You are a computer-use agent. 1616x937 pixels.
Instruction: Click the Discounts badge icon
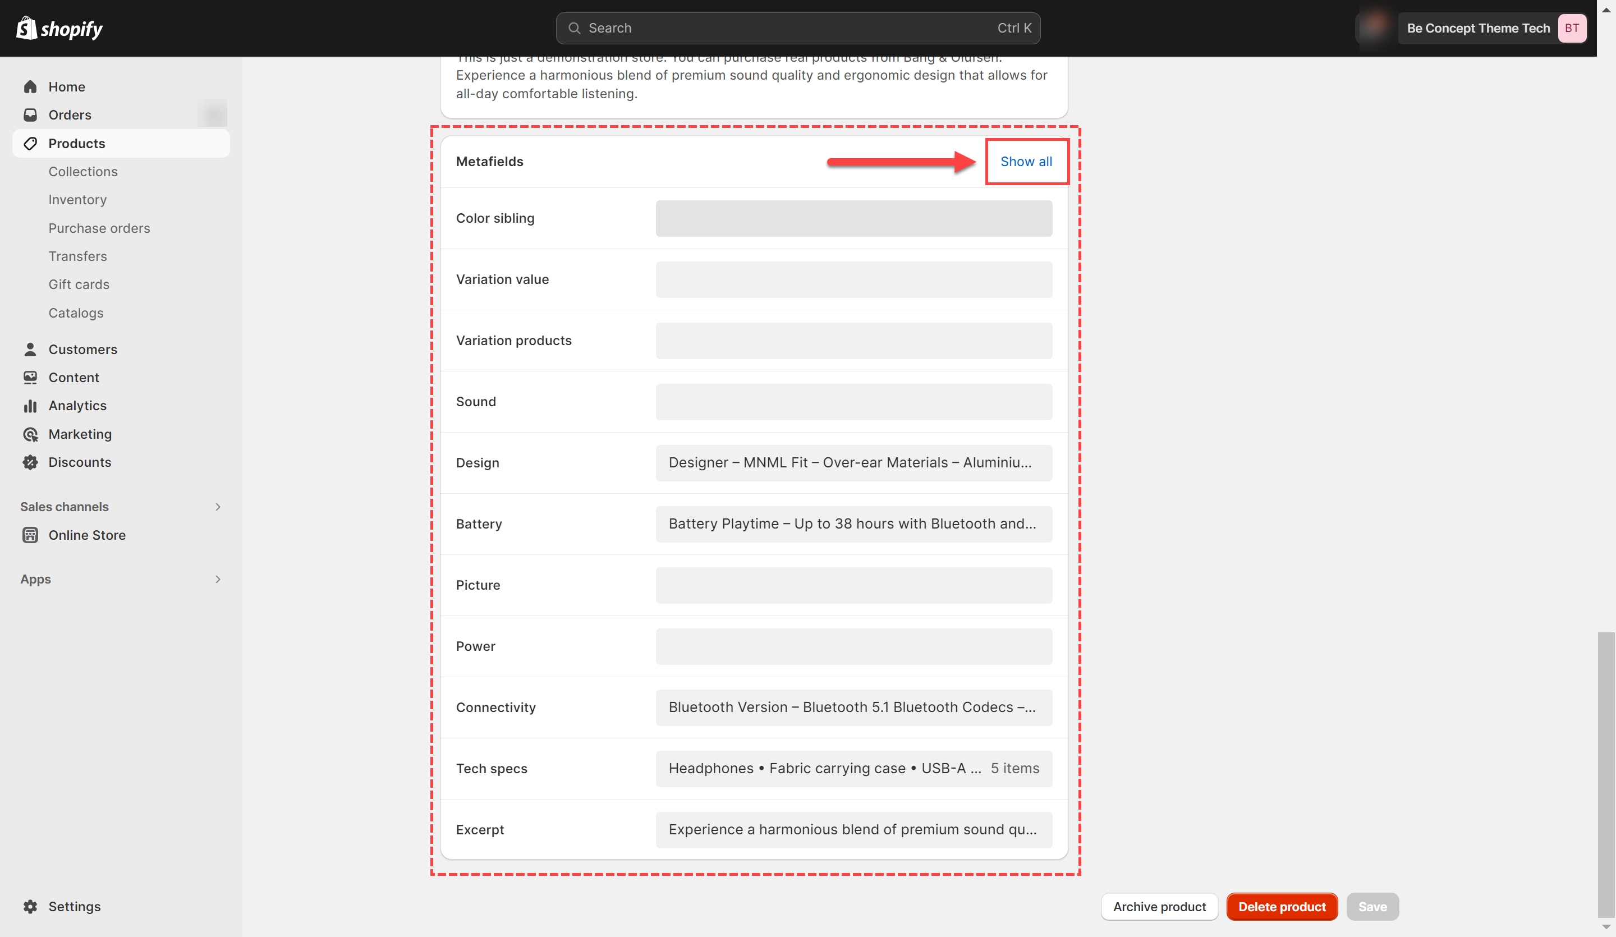30,462
